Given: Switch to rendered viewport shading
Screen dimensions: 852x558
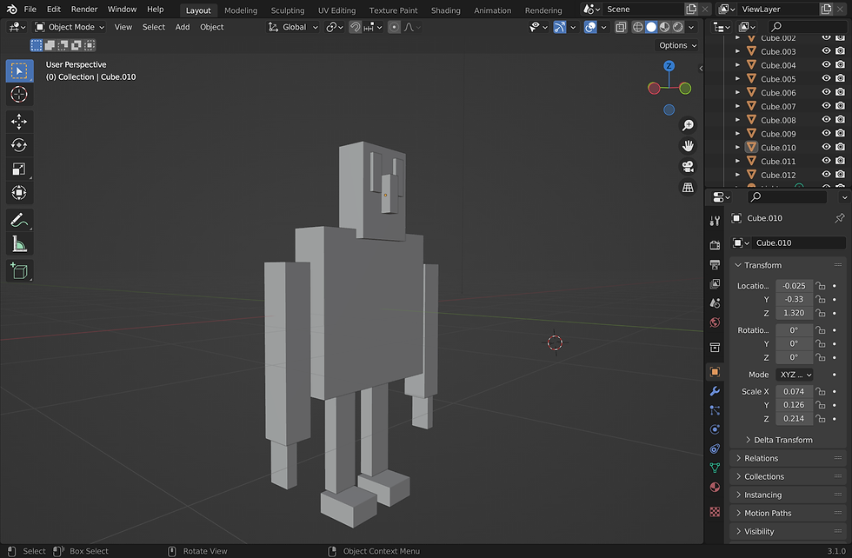Looking at the screenshot, I should coord(678,27).
